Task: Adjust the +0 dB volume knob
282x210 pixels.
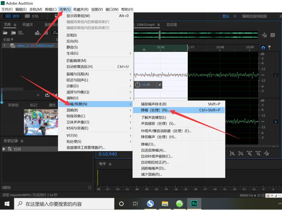Action: click(137, 85)
